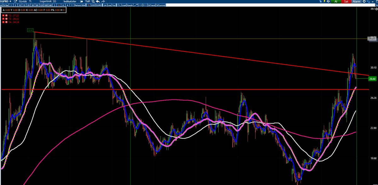Select the left arrow line tool
Screen dimensions: 378x185
pos(145,5)
